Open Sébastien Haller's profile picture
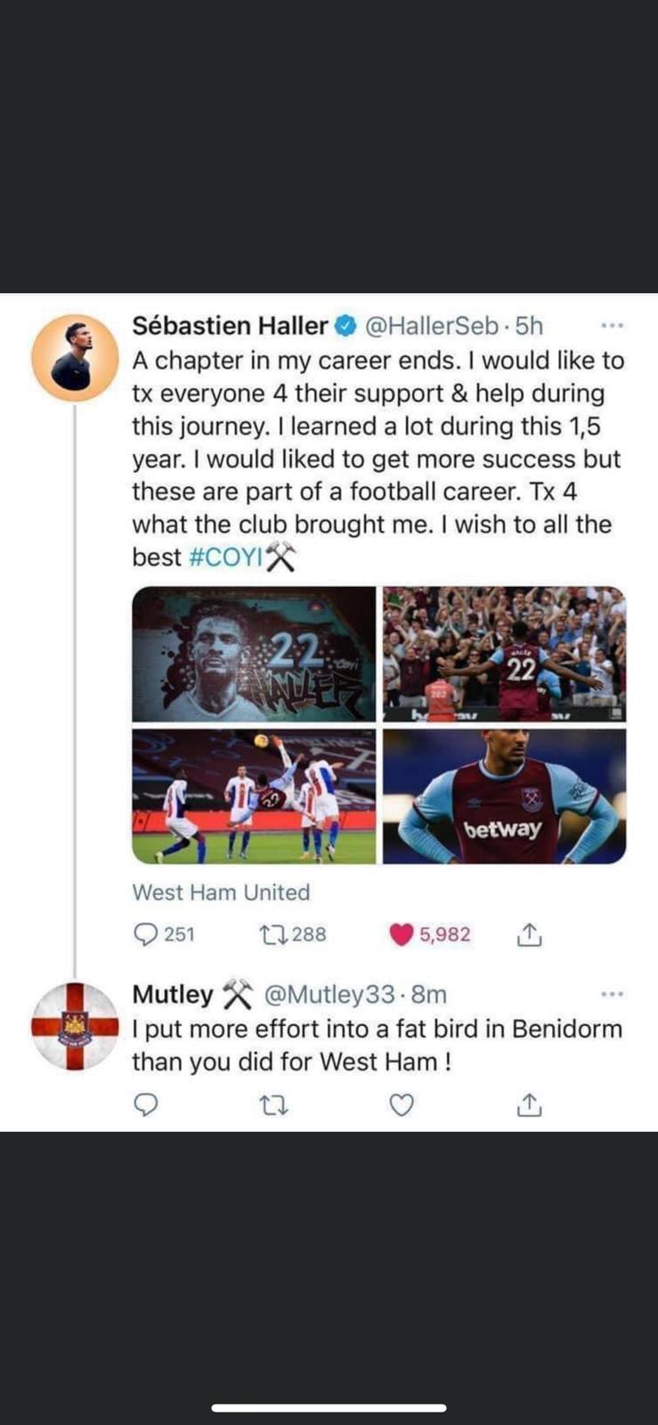This screenshot has width=658, height=1425. pyautogui.click(x=75, y=357)
